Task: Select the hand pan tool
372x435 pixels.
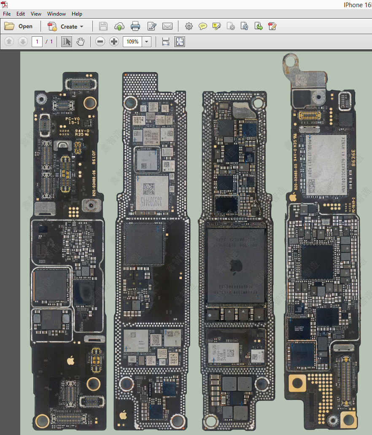Action: pyautogui.click(x=80, y=42)
